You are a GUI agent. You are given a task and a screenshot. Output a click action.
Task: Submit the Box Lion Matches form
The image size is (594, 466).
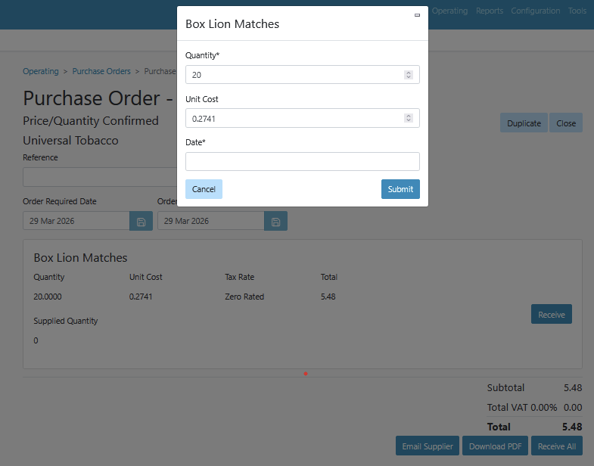[400, 189]
